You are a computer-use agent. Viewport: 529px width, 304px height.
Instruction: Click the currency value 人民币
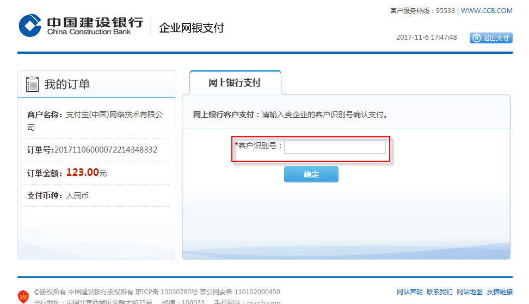tap(77, 195)
